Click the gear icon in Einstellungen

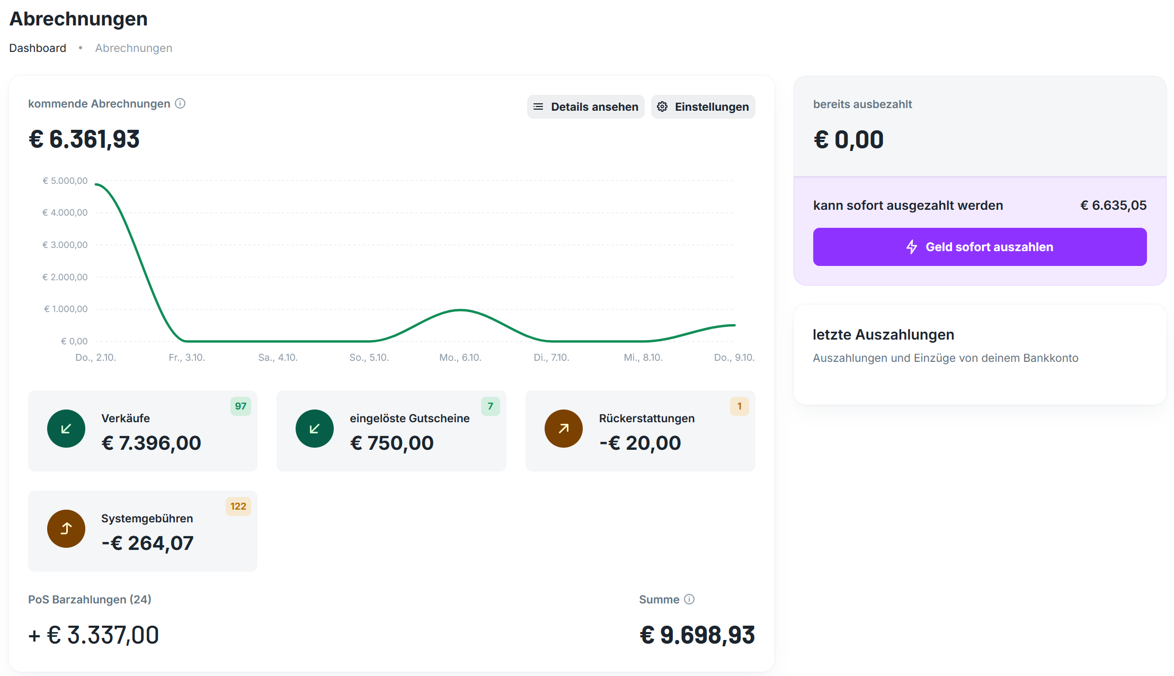pos(662,106)
